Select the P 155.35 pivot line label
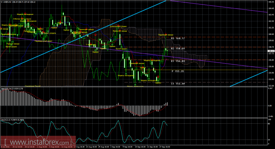Screen dimensions: 275x149 [178, 71]
